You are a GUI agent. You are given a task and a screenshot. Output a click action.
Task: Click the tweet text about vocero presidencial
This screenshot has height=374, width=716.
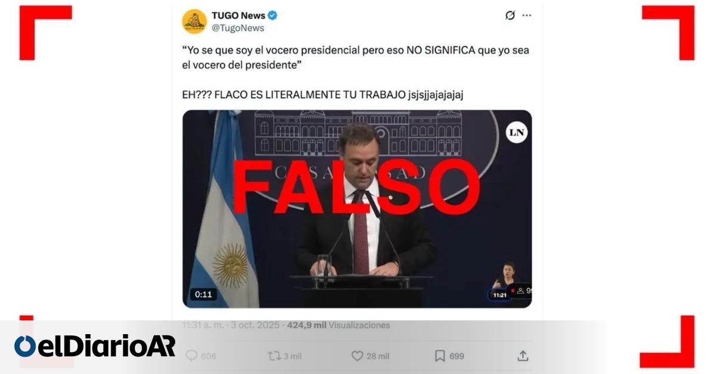(356, 58)
